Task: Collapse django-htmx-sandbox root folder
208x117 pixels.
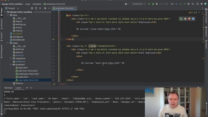Action: (x=5, y=12)
